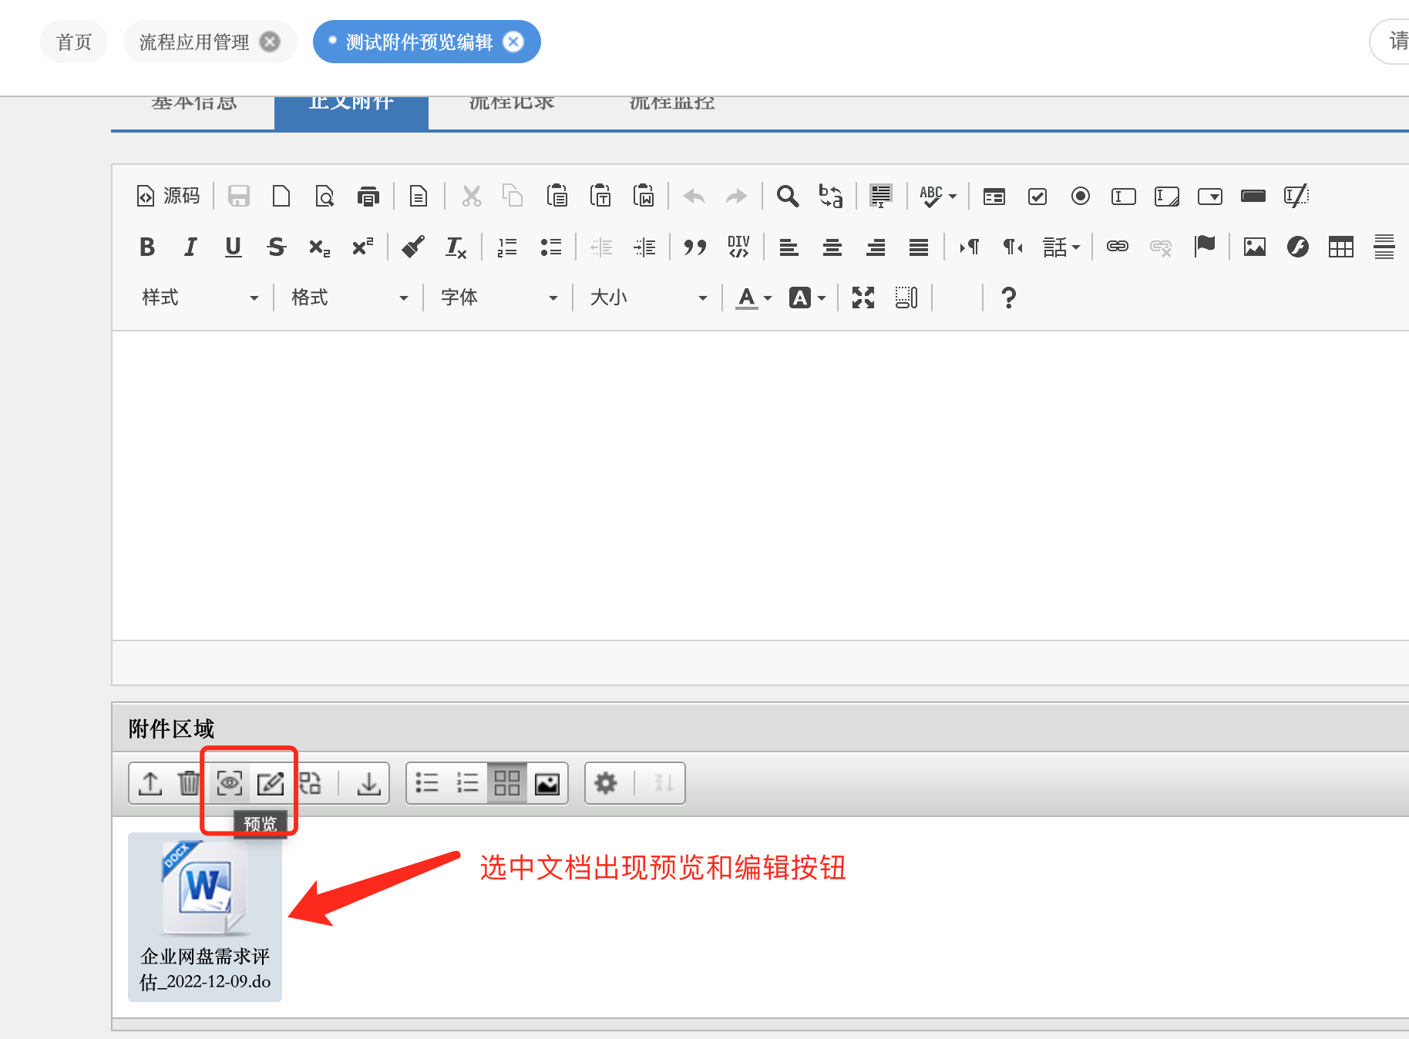
Task: Close the 测试附件预览编辑 tab
Action: [513, 42]
